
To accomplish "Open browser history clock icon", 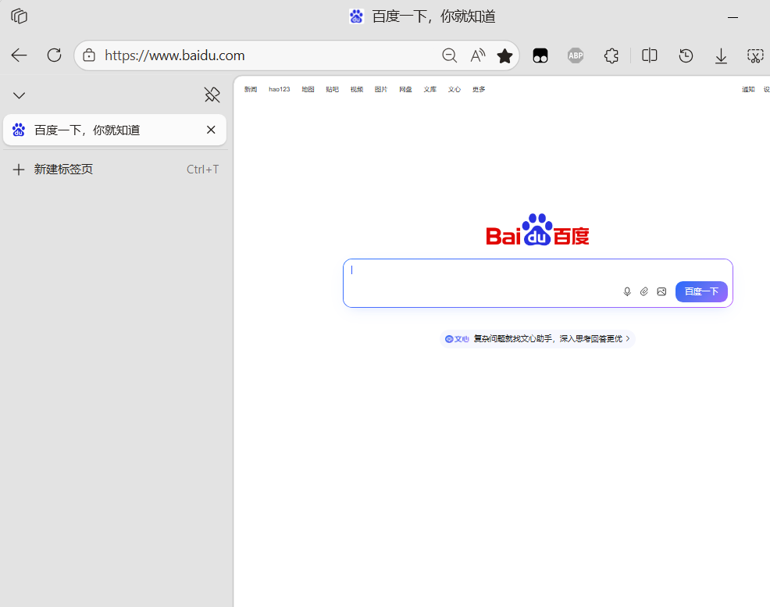I will 686,55.
